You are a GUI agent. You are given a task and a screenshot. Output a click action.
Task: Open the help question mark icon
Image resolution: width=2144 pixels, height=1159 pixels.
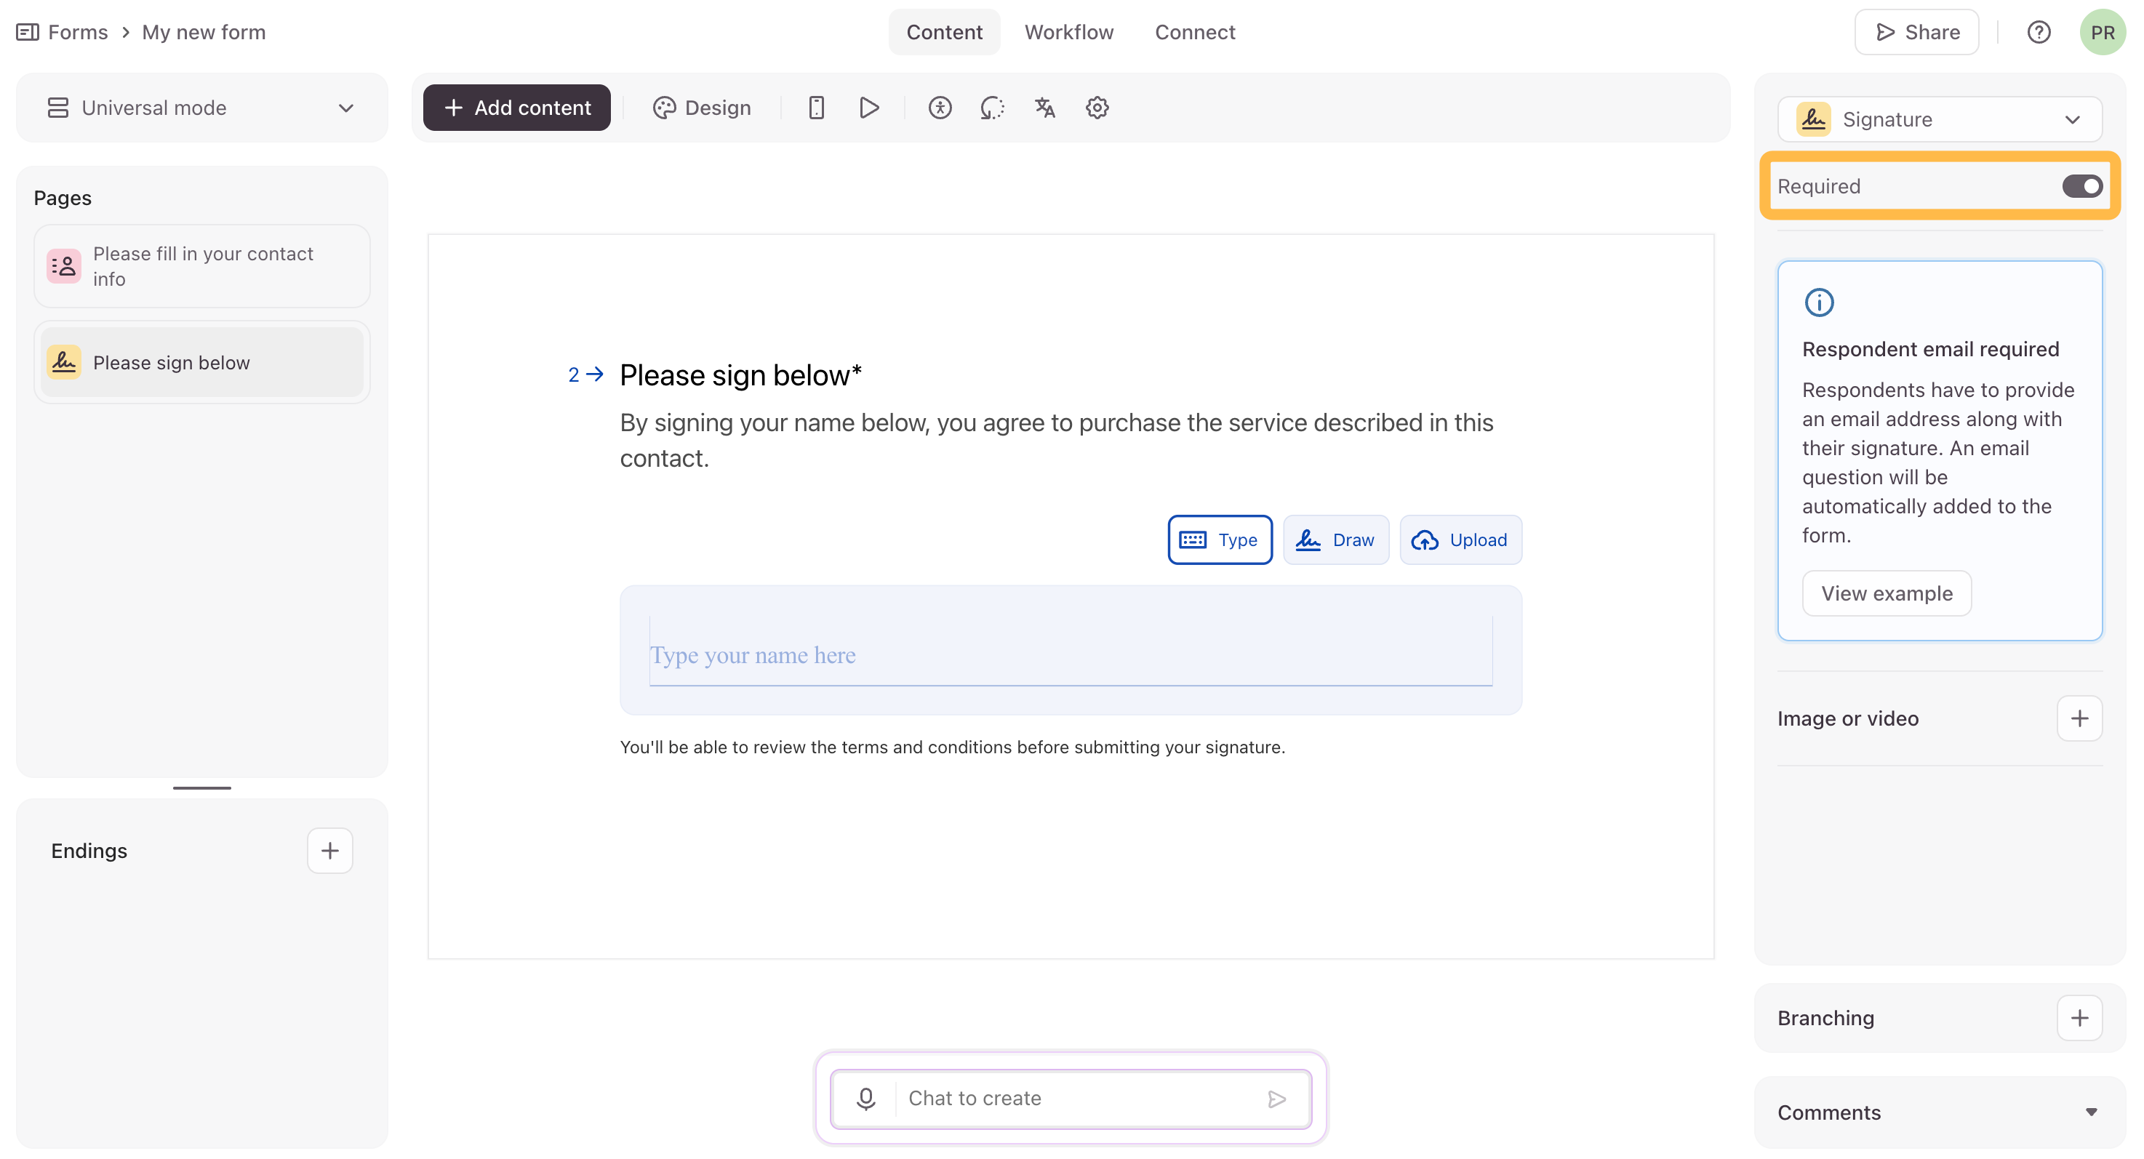[x=2039, y=33]
